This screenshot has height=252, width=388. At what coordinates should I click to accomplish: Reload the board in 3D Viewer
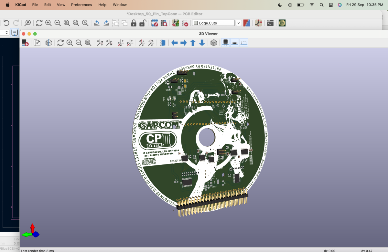[25, 43]
